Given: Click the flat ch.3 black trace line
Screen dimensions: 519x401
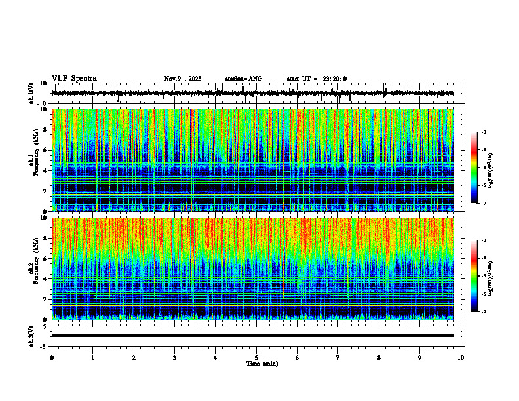Looking at the screenshot, I should coord(253,335).
